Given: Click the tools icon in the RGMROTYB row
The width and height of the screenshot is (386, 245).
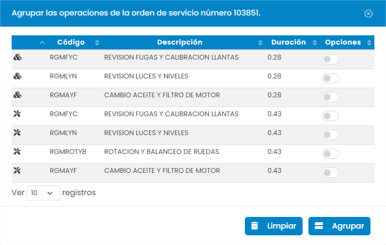Looking at the screenshot, I should coord(17,152).
